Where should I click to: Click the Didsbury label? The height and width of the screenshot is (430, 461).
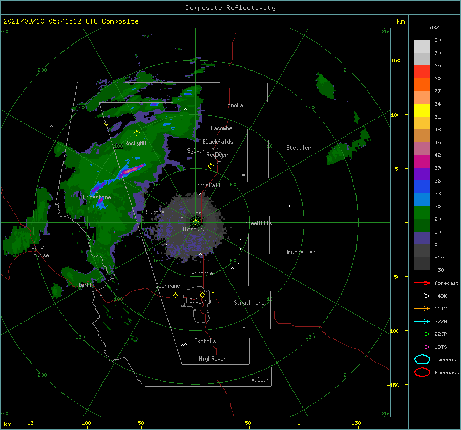193,229
